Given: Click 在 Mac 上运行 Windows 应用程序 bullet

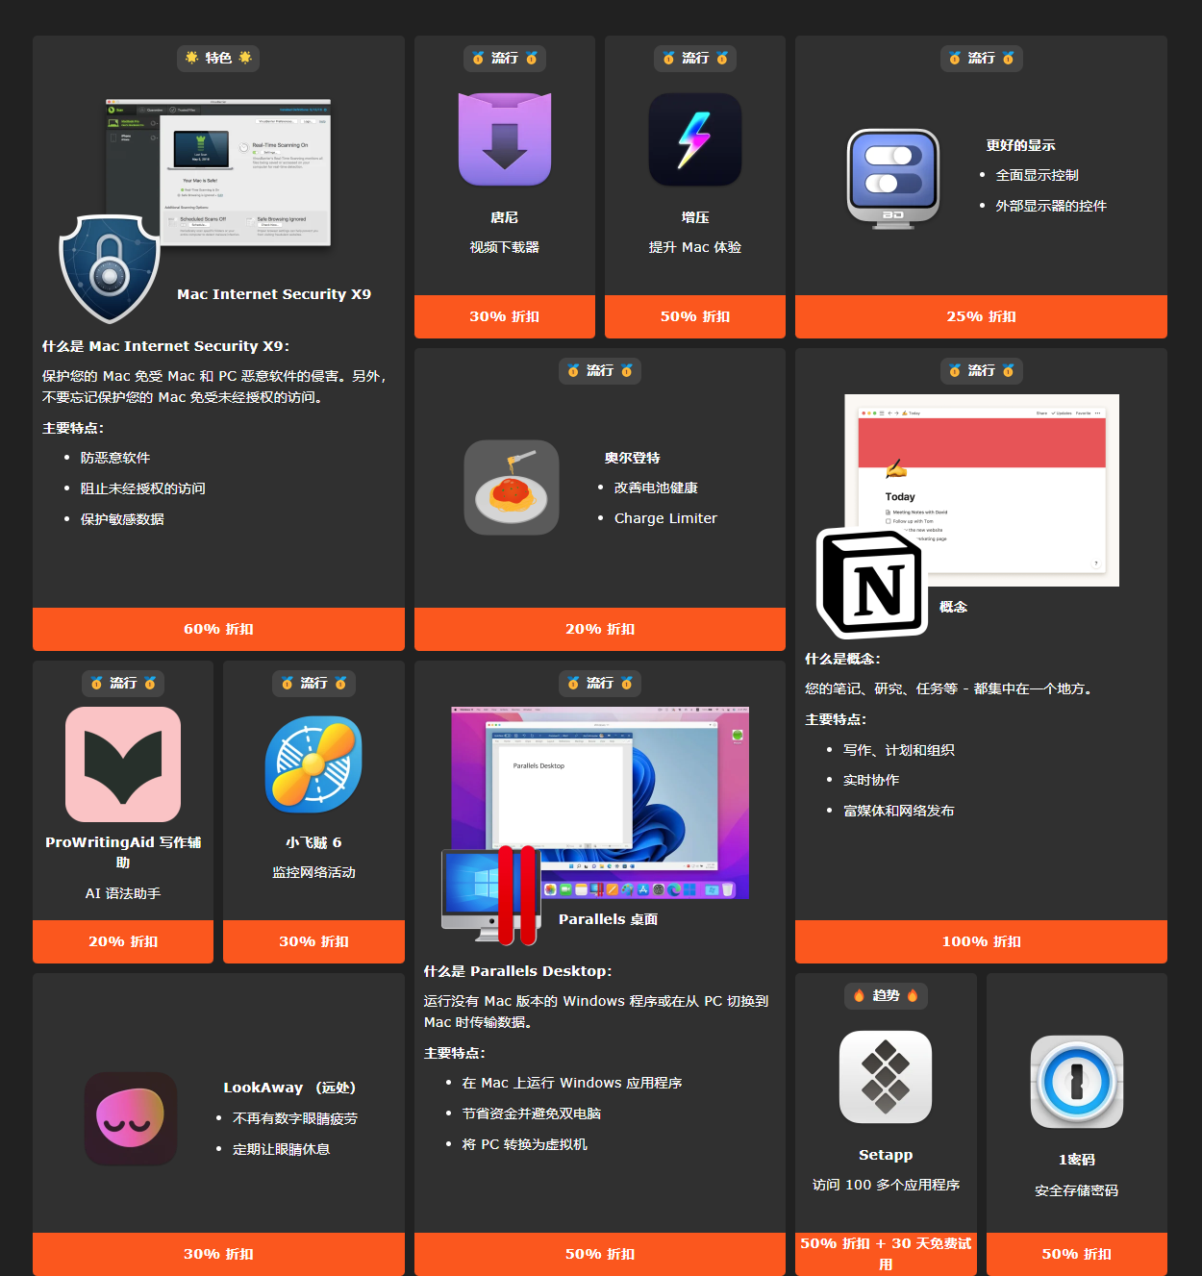Looking at the screenshot, I should coord(572,1083).
